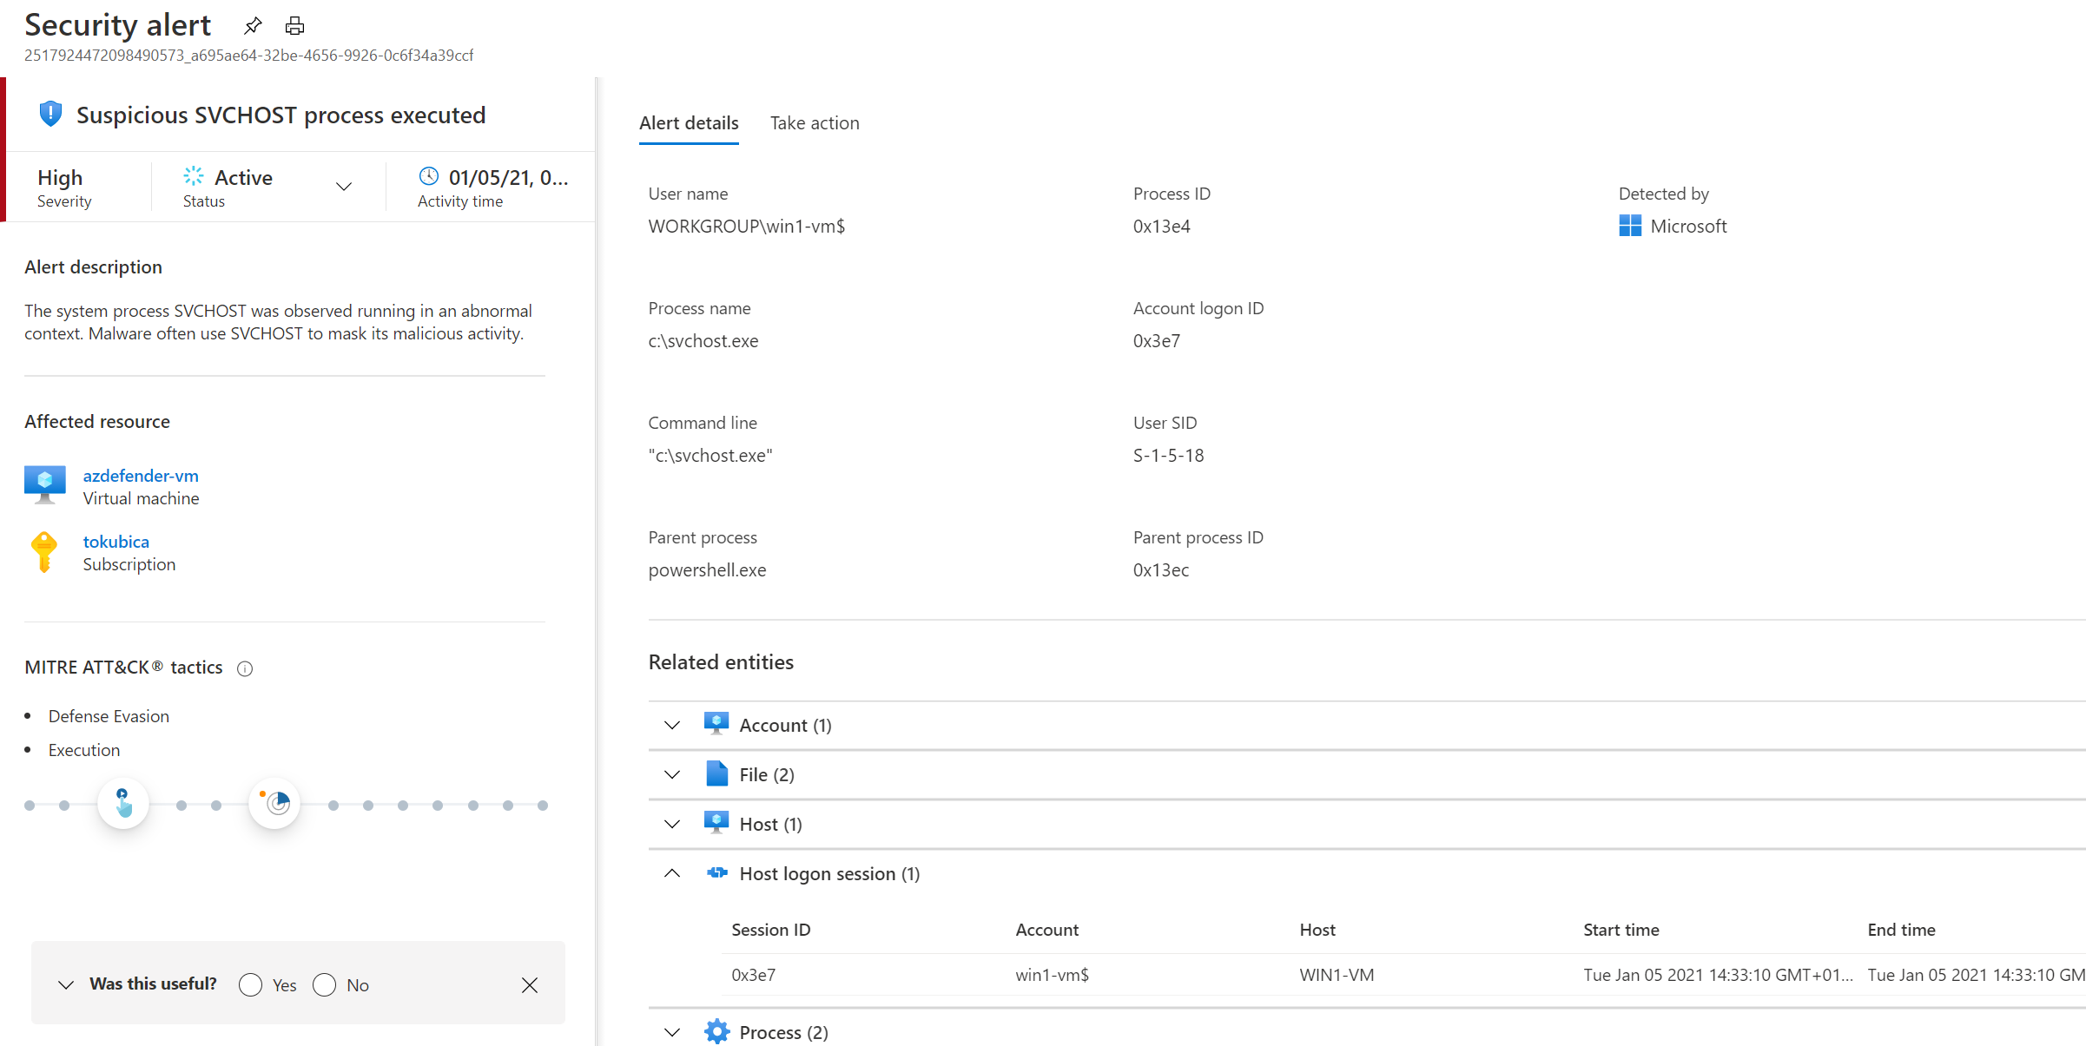This screenshot has width=2086, height=1046.
Task: Click the virtual machine icon for azdefender-vm
Action: (x=45, y=485)
